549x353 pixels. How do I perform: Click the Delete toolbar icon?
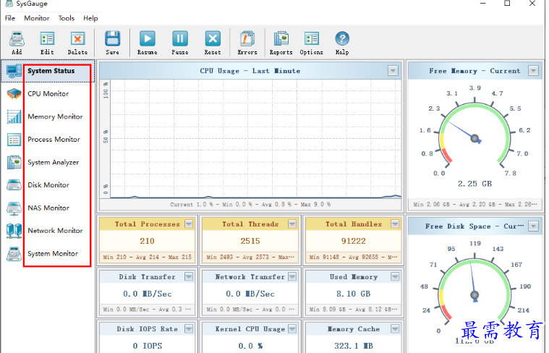77,39
